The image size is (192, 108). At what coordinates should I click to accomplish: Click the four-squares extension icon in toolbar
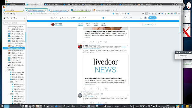click(x=153, y=14)
